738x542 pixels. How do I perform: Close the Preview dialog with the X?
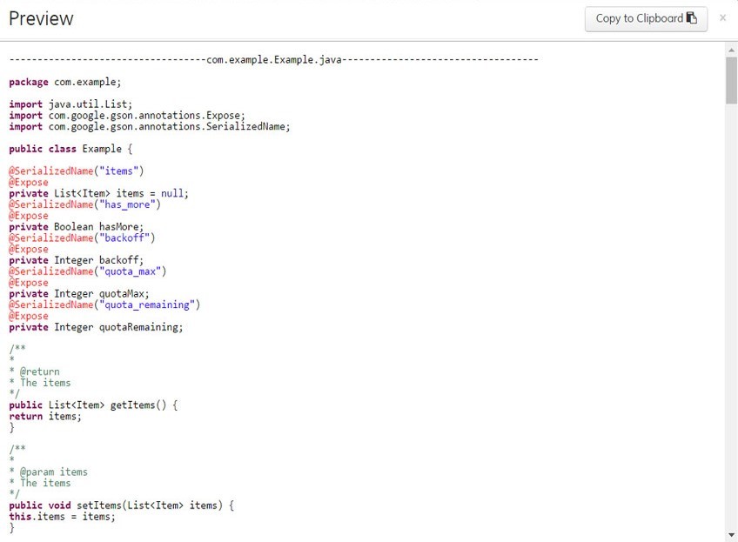pos(723,18)
